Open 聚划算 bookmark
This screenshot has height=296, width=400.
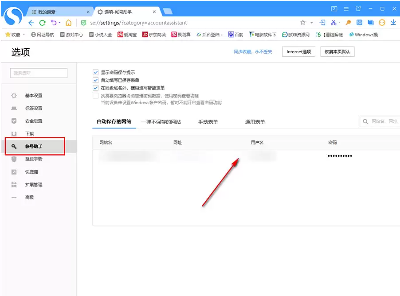[x=181, y=35]
